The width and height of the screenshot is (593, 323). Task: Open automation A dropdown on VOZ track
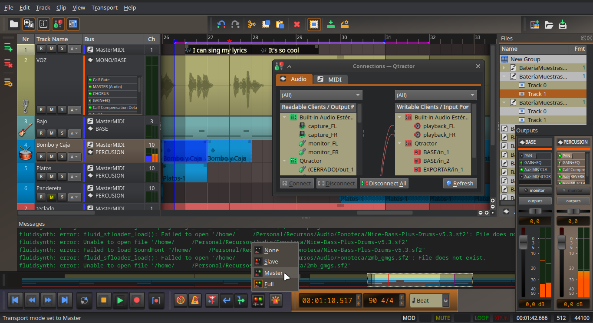(75, 110)
